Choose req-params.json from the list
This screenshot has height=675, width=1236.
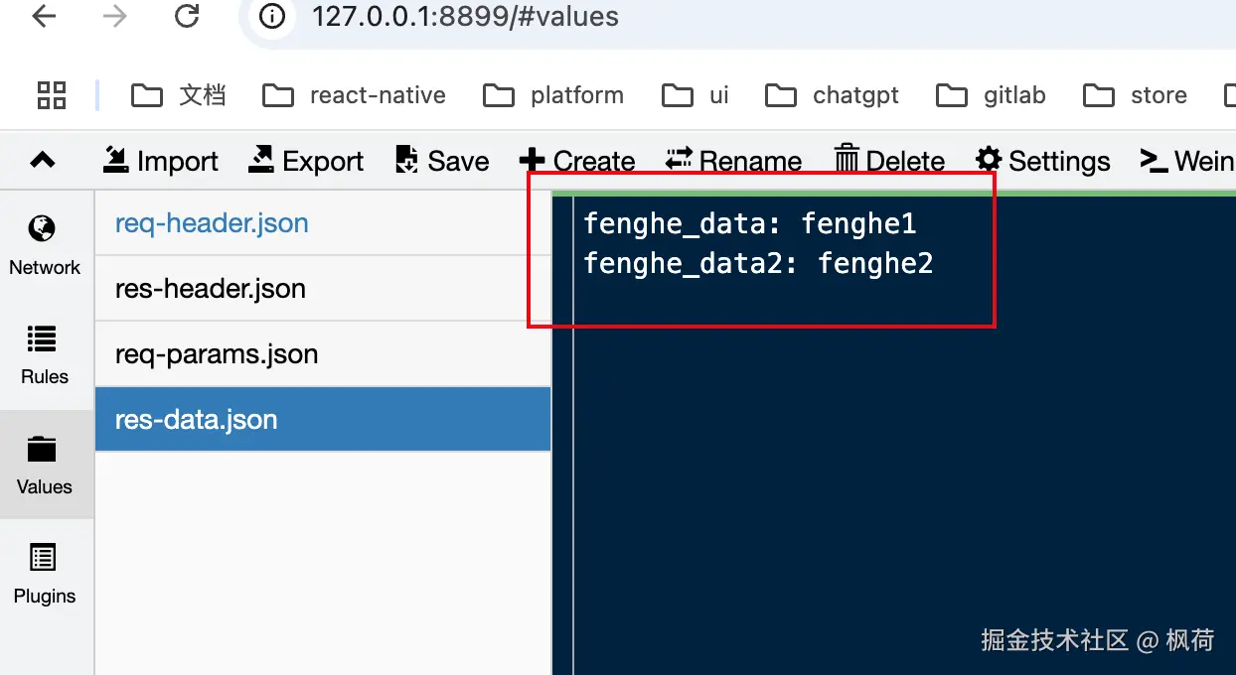coord(217,354)
